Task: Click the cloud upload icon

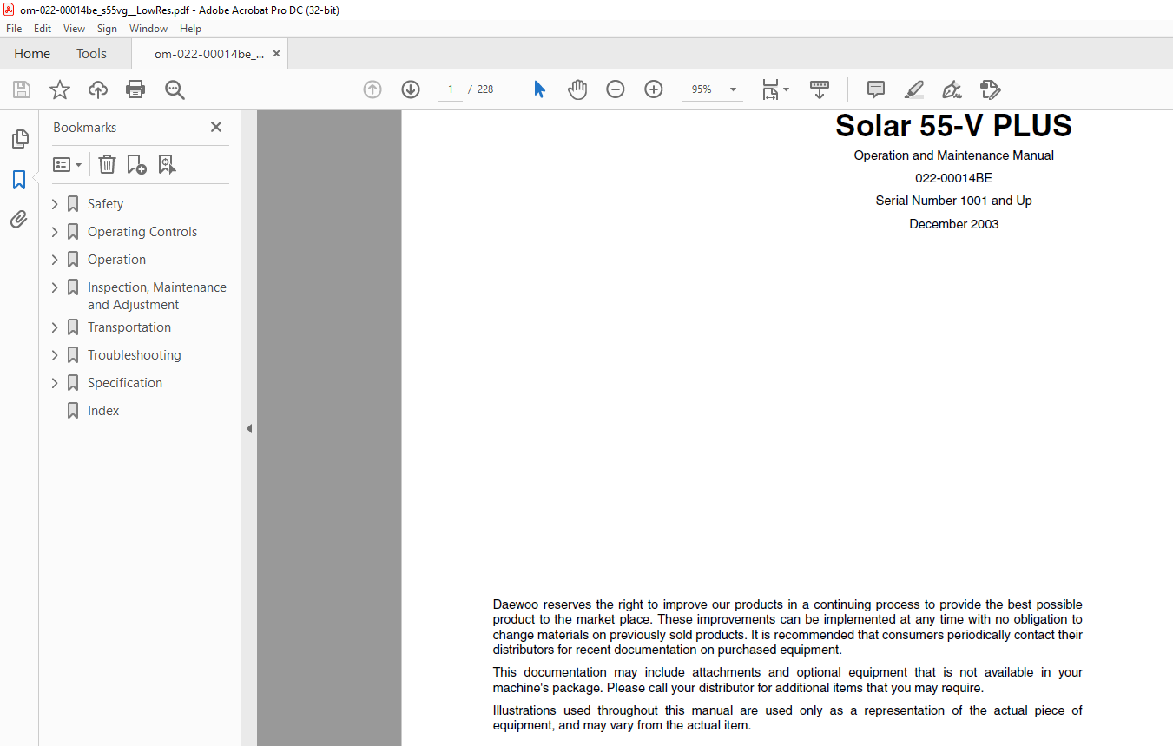Action: [x=98, y=89]
